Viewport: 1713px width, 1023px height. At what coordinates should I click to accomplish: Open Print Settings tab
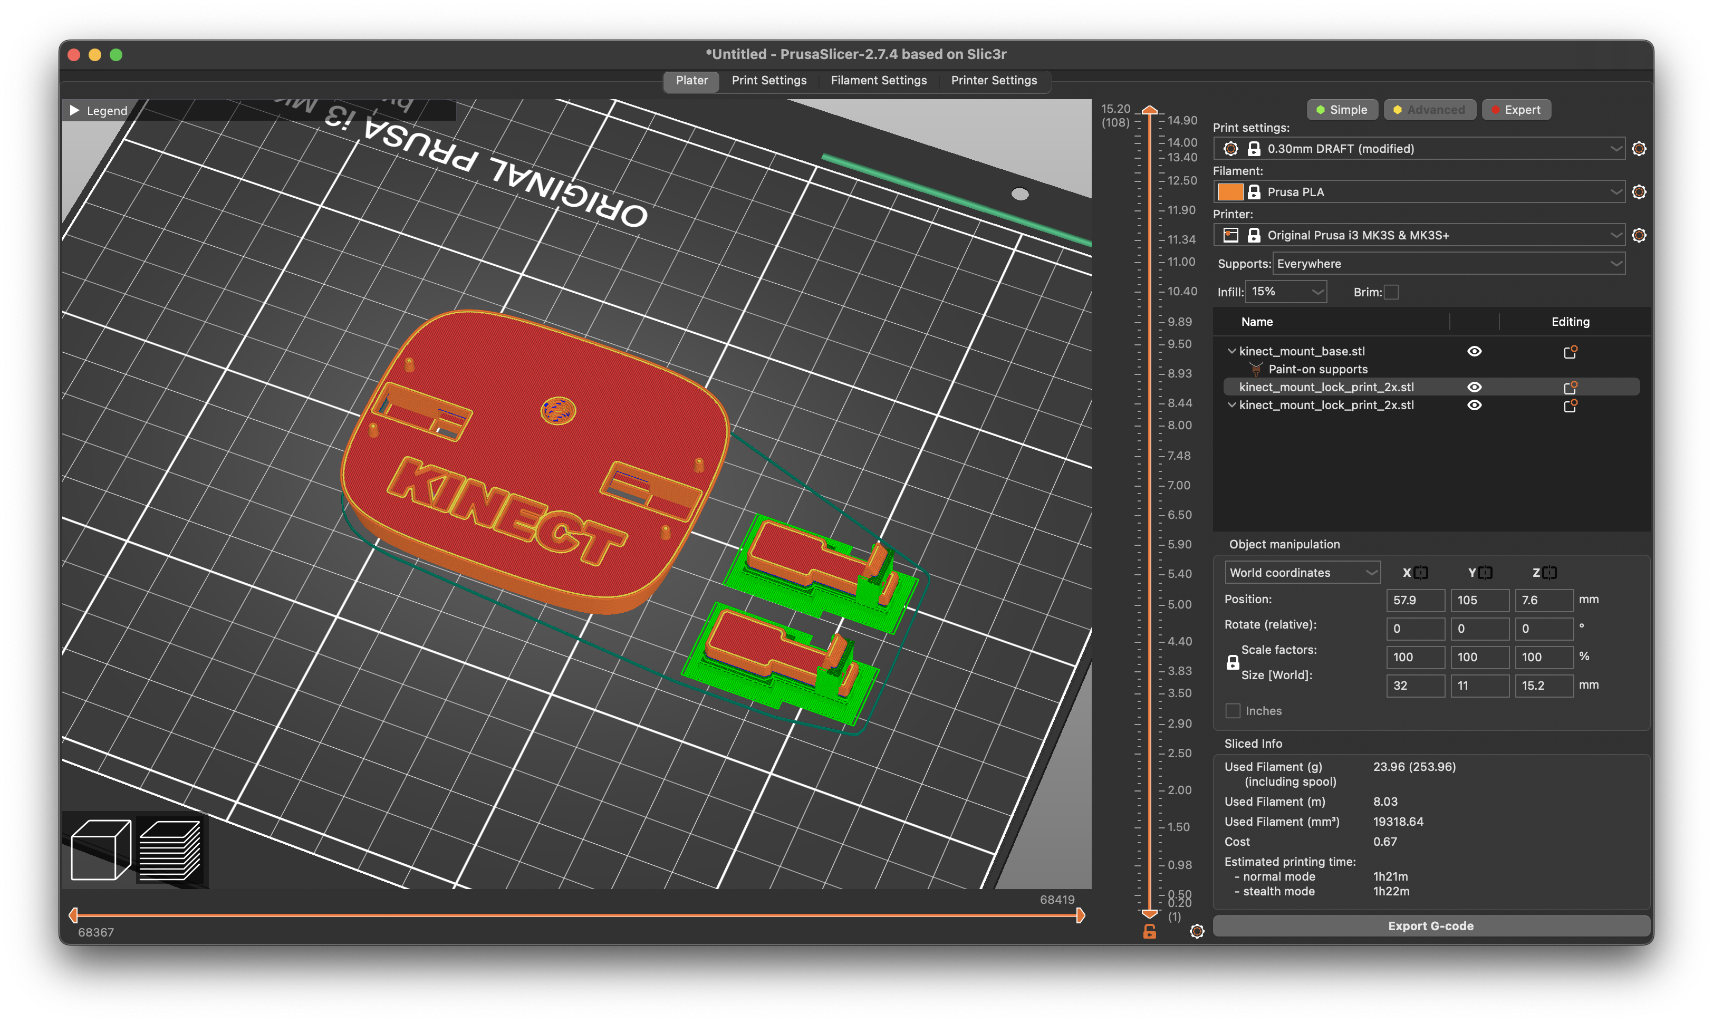(x=768, y=81)
